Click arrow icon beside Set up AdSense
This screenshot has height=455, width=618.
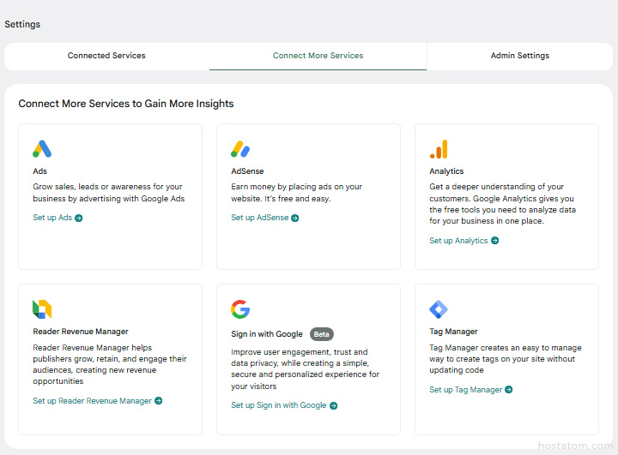tap(294, 218)
